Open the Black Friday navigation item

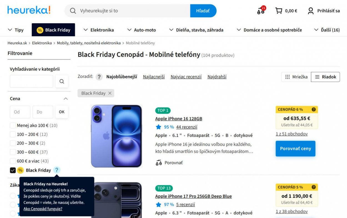click(x=53, y=30)
